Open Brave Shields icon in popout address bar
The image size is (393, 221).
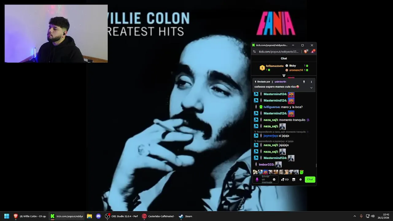[305, 52]
